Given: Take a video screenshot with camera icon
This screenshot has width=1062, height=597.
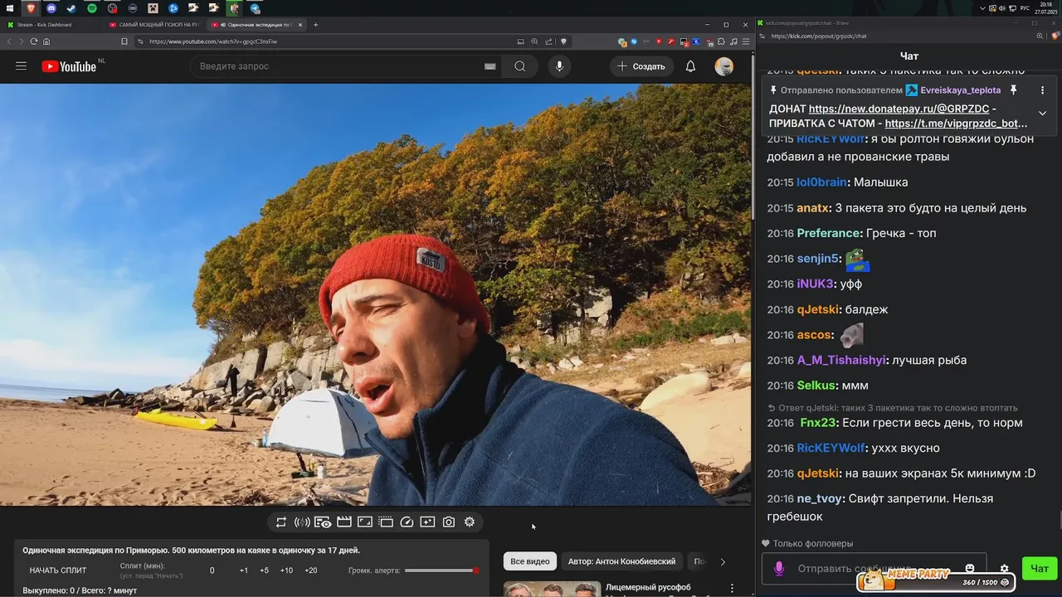Looking at the screenshot, I should [449, 522].
